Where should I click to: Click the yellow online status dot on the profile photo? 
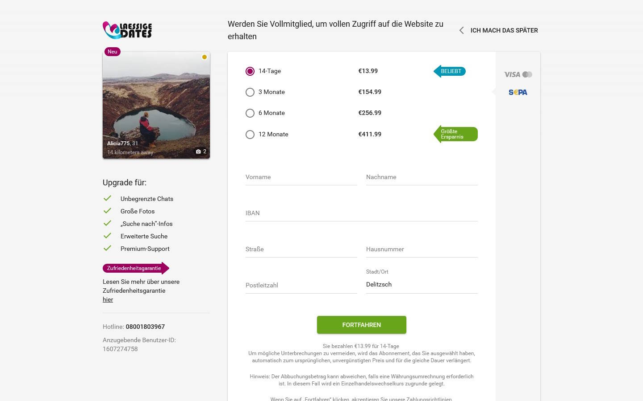point(205,57)
